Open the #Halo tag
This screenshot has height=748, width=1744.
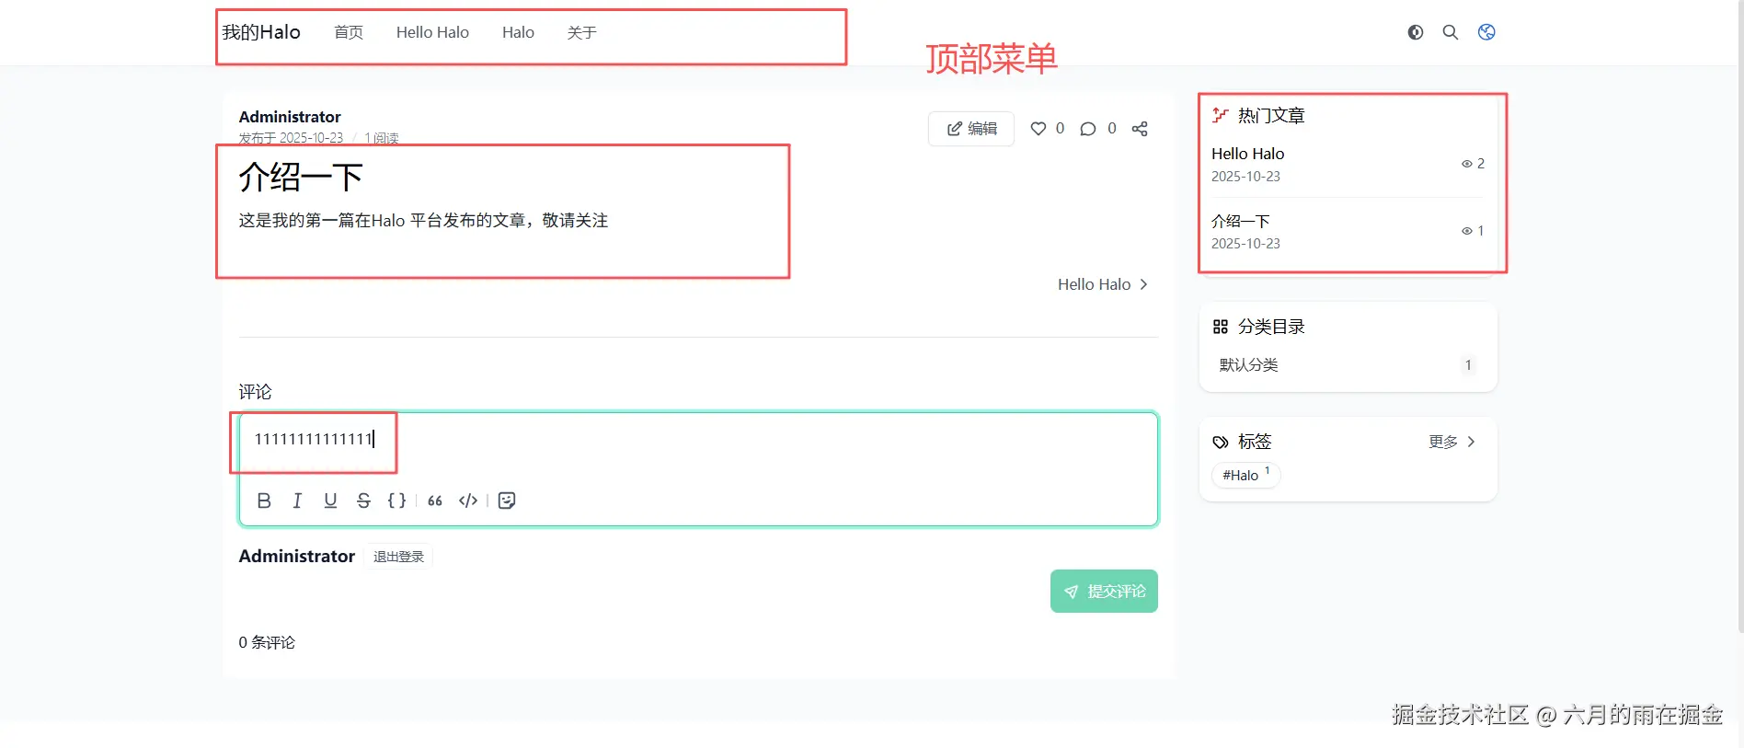[1245, 475]
